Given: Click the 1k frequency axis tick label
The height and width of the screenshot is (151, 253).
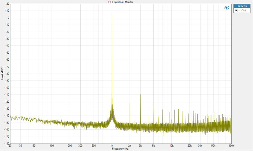Looking at the screenshot, I should (112, 146).
